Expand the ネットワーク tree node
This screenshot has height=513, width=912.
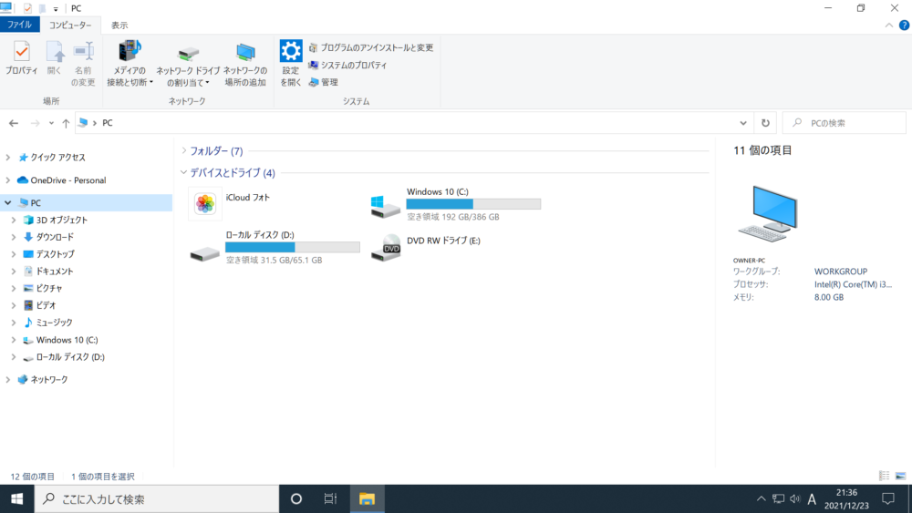click(x=8, y=379)
